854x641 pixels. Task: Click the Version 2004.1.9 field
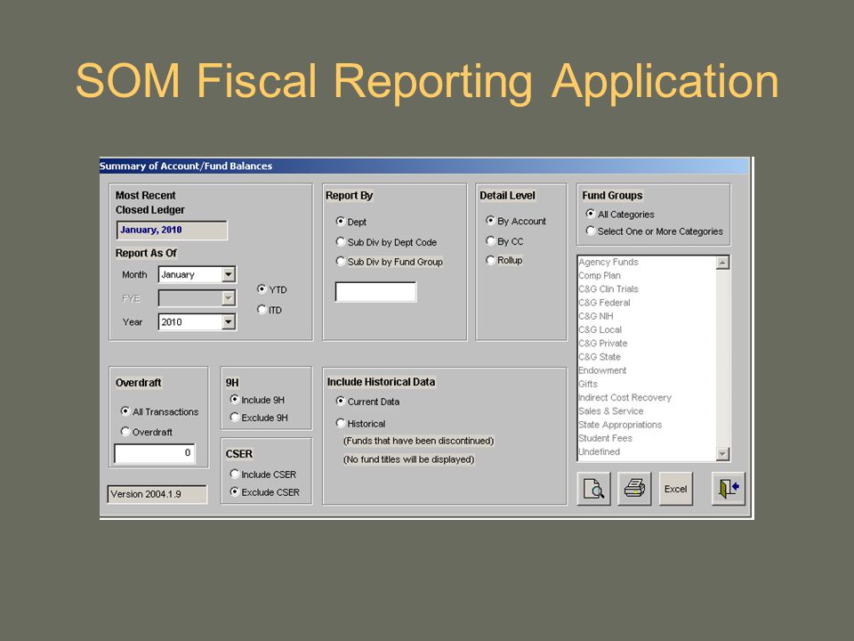[x=157, y=494]
